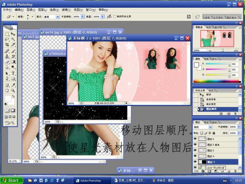Select the Clone Stamp tool
The image size is (245, 184).
(7, 56)
